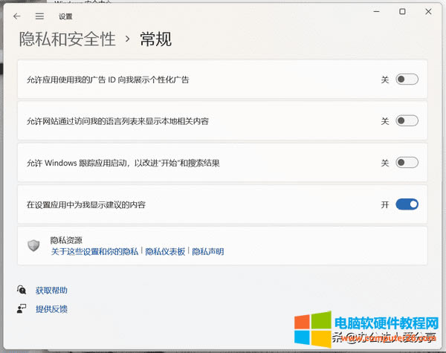
Task: Open the 关于这些设置和你的隐私 link
Action: (x=94, y=252)
